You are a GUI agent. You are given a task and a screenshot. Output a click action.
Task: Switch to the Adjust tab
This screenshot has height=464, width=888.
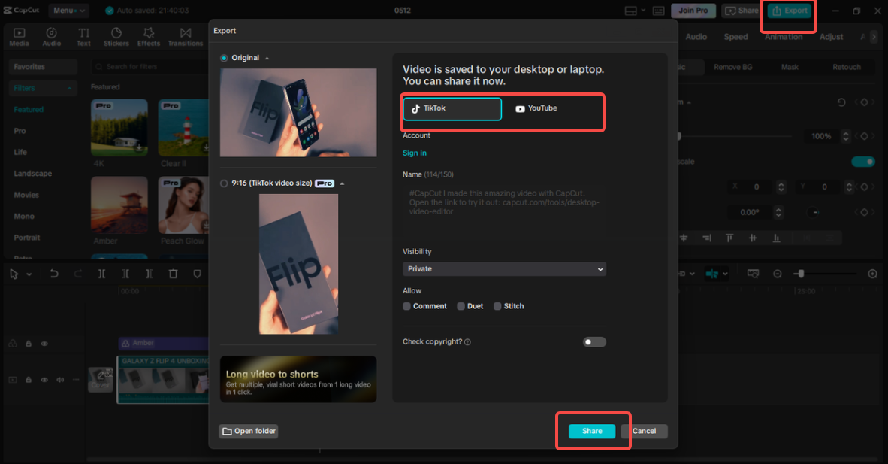(x=832, y=37)
